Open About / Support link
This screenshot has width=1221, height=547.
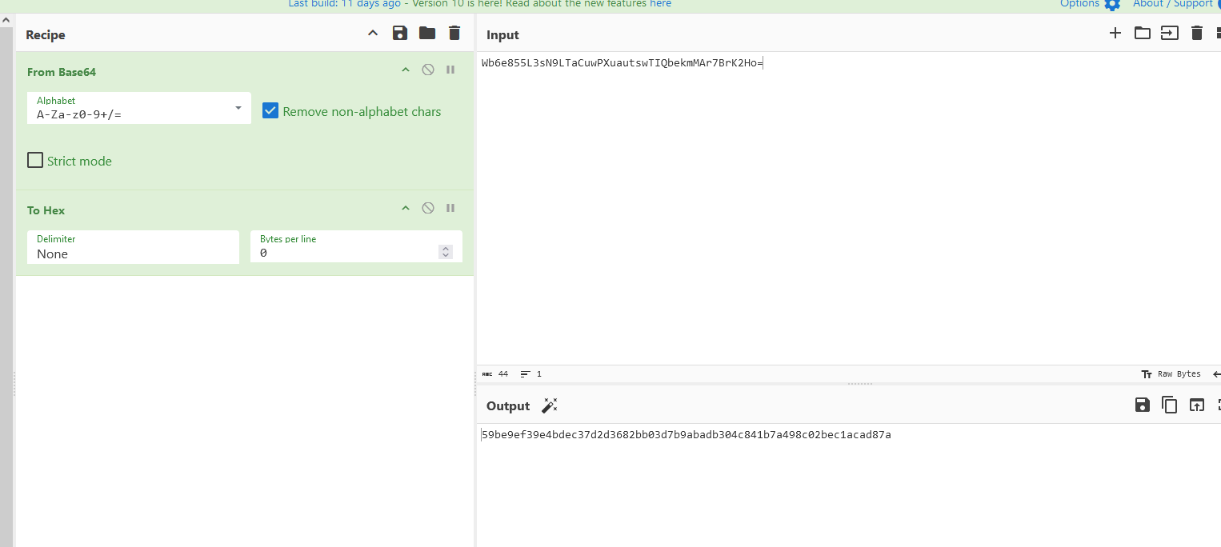[1173, 4]
